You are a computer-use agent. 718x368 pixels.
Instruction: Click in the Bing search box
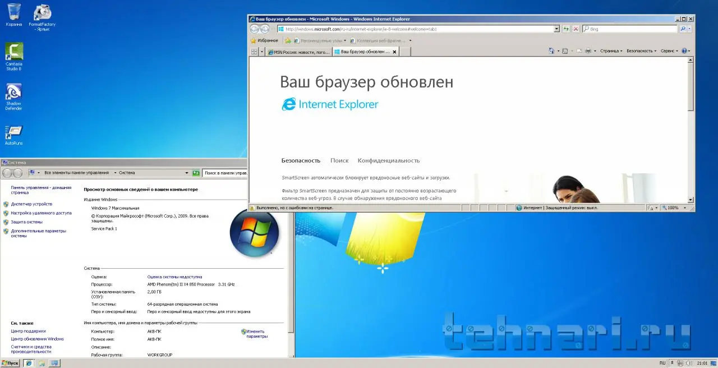click(x=630, y=29)
